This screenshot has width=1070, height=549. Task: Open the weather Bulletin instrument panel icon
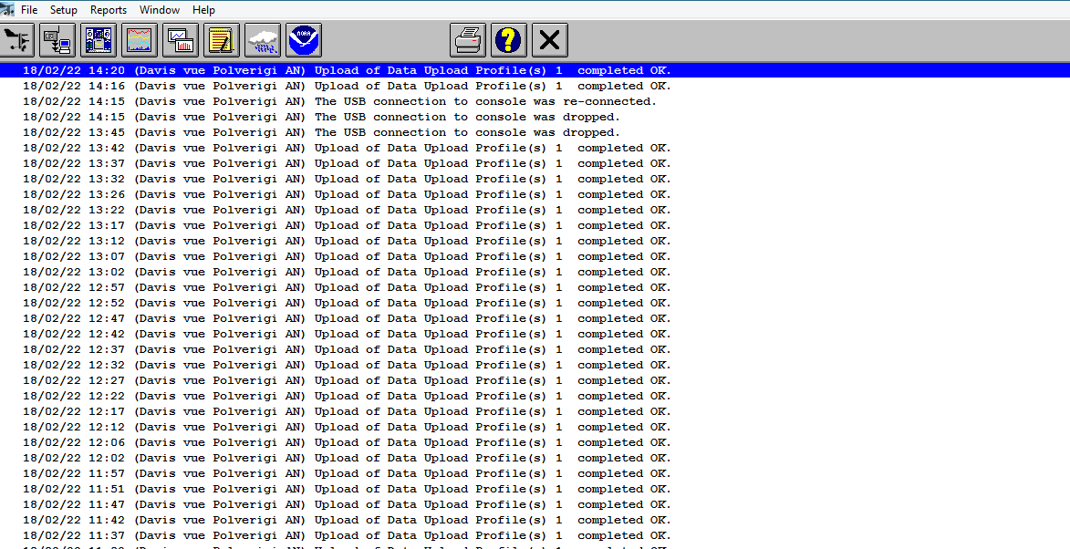pos(99,40)
